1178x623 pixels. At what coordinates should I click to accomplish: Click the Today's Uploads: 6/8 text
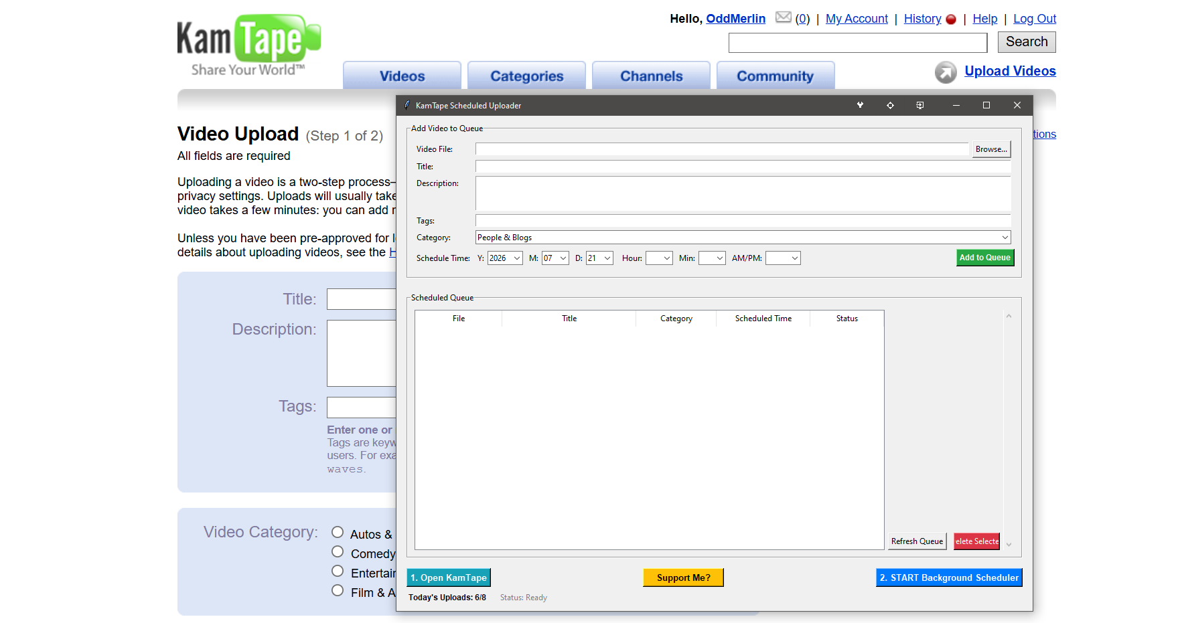[x=447, y=598]
